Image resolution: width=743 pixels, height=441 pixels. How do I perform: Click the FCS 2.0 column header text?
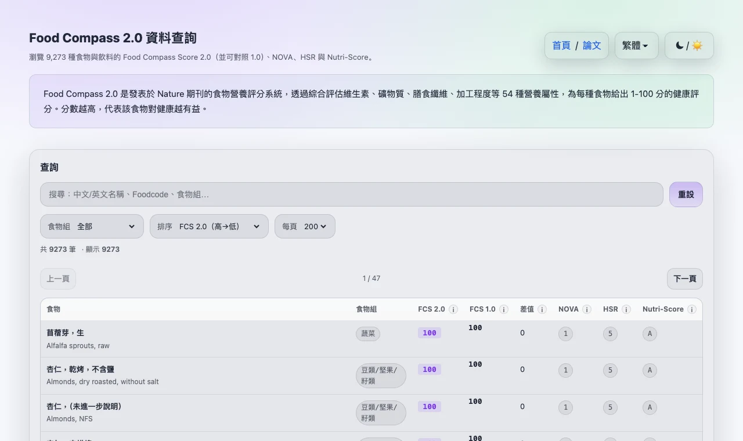click(431, 309)
